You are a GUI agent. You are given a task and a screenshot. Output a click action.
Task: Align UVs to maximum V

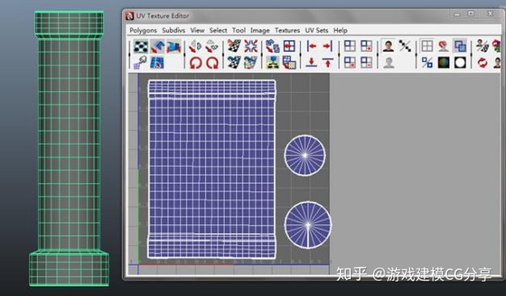(327, 62)
